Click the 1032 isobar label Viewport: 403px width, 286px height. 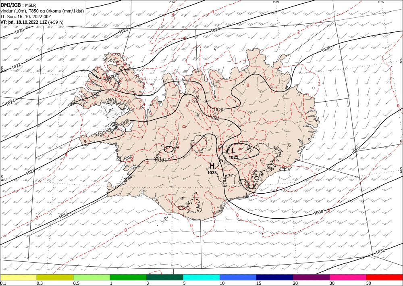(380, 251)
